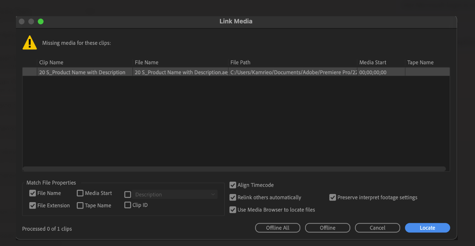
Task: Toggle the Description checkbox
Action: 128,194
